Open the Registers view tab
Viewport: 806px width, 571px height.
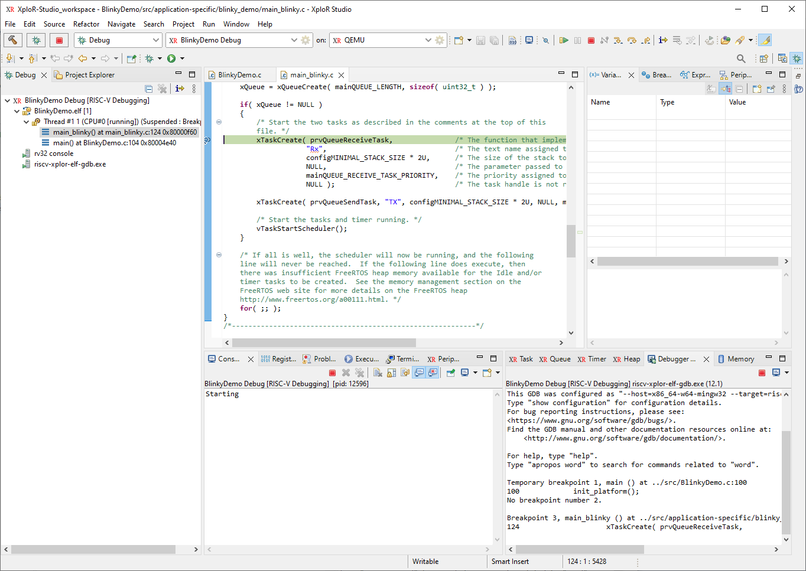point(278,359)
